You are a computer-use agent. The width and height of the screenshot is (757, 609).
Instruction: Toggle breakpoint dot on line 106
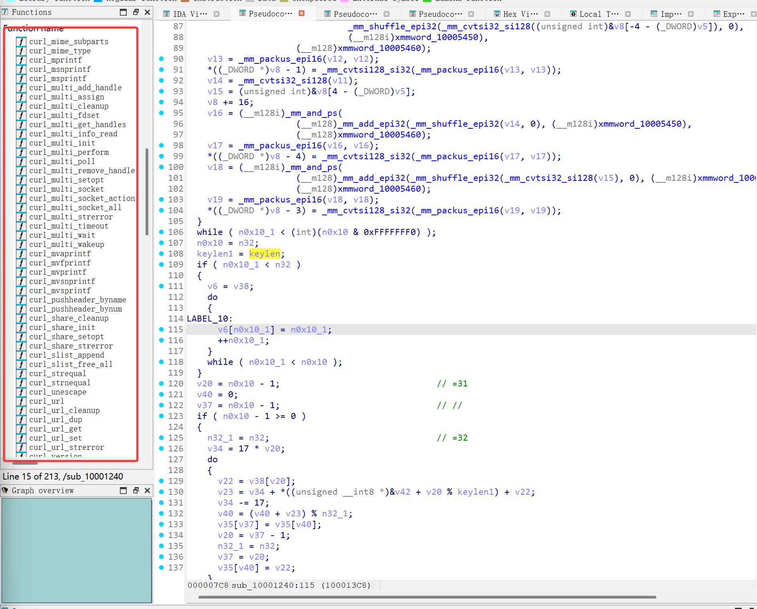pos(162,232)
